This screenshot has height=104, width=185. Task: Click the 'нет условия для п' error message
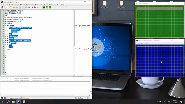pyautogui.click(x=84, y=26)
